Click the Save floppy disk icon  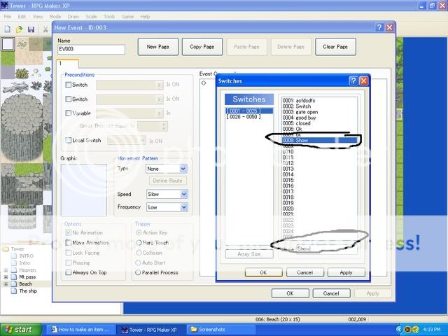31,29
